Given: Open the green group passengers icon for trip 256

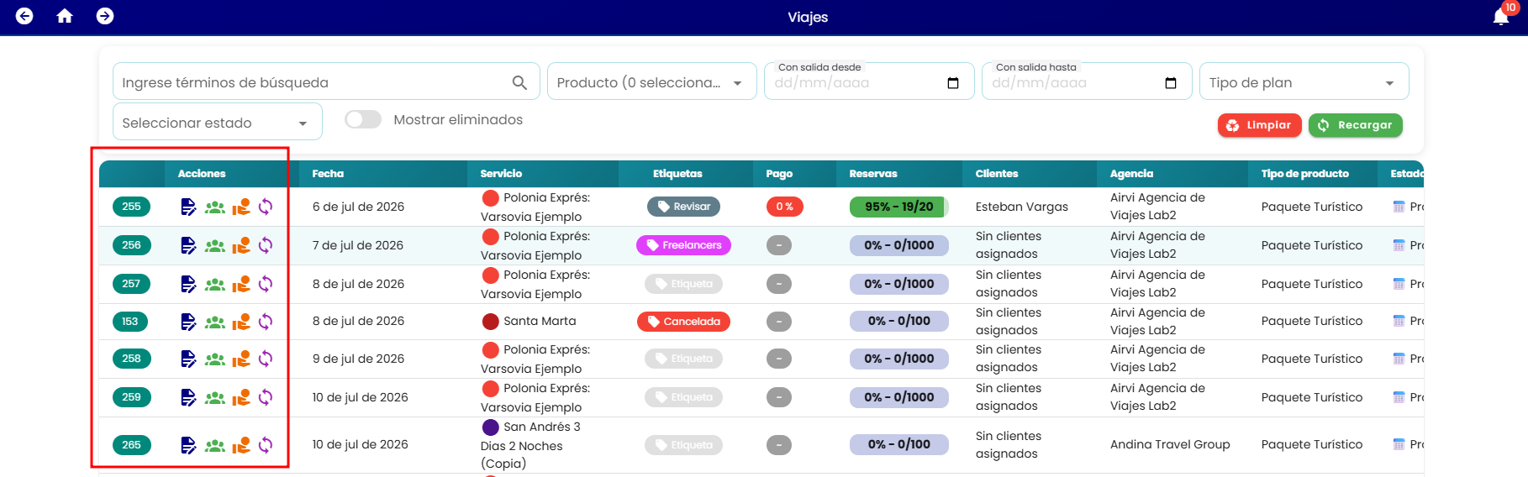Looking at the screenshot, I should (215, 245).
